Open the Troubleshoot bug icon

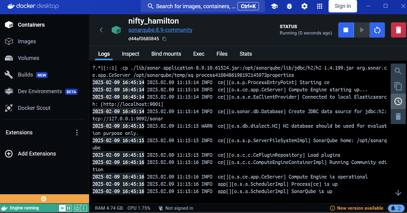pos(289,6)
